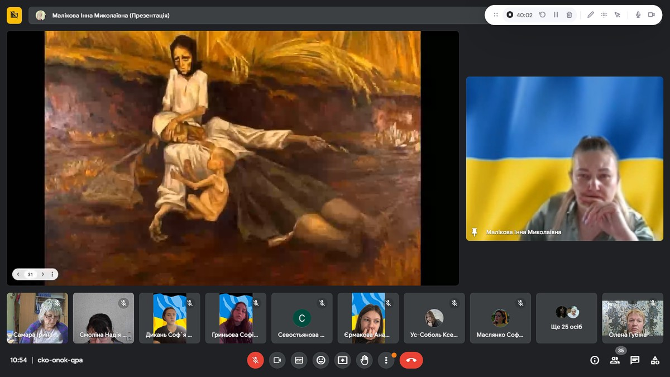Toggle microphone in recording toolbar

pos(638,15)
